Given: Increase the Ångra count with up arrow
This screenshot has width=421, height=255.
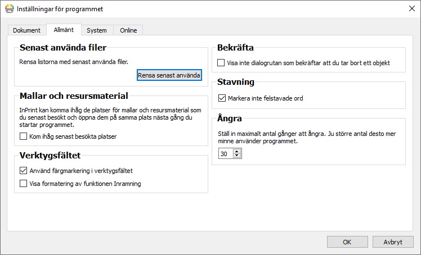Looking at the screenshot, I should 236,151.
